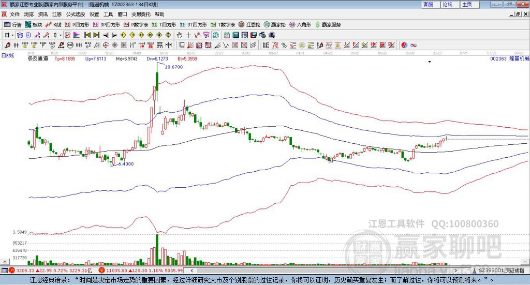This screenshot has width=530, height=285.
Task: Open the calendar icon in toolbar
Action: 227,35
